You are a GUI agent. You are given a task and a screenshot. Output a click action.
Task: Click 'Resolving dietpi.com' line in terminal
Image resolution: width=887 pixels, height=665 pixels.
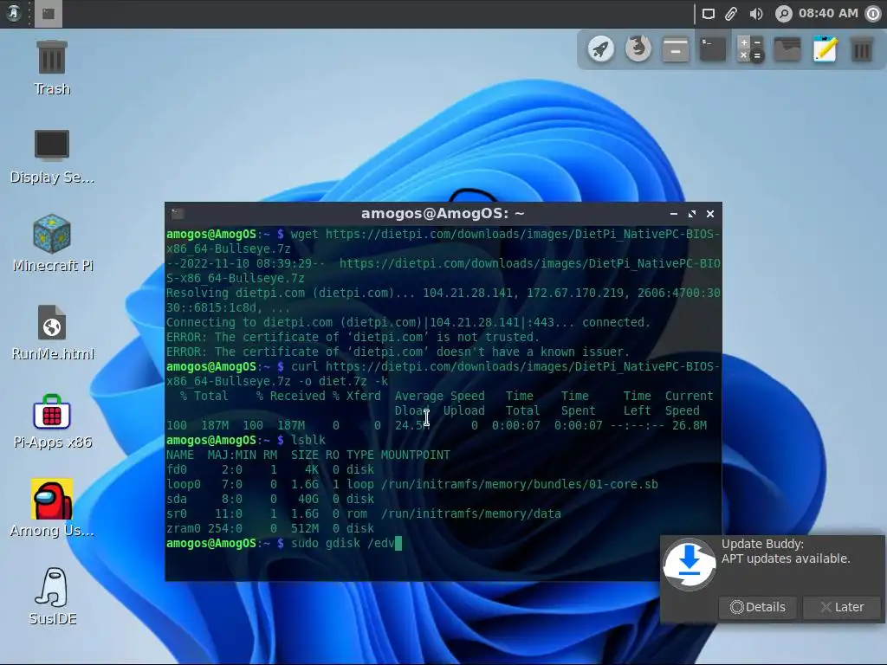pos(443,300)
